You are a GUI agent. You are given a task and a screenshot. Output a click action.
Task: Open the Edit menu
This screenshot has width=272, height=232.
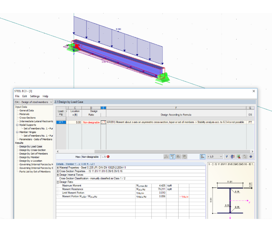click(x=24, y=96)
